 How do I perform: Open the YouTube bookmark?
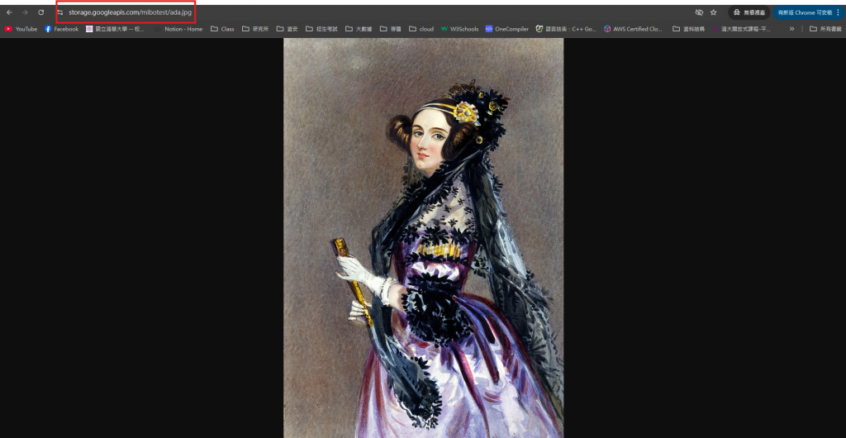[x=21, y=29]
